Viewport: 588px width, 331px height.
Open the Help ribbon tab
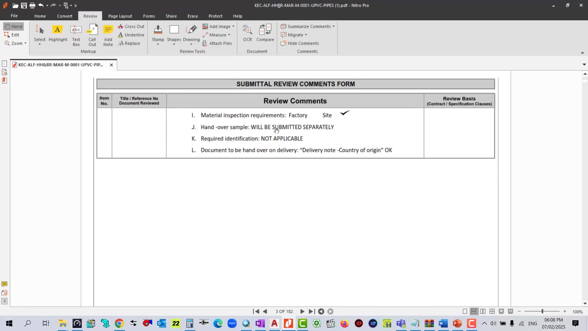pos(237,16)
